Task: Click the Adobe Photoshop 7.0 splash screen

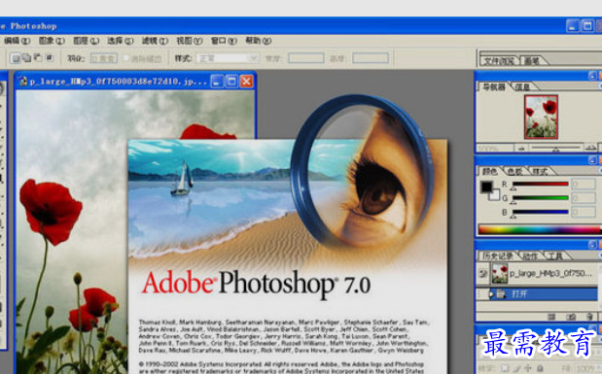Action: point(287,256)
